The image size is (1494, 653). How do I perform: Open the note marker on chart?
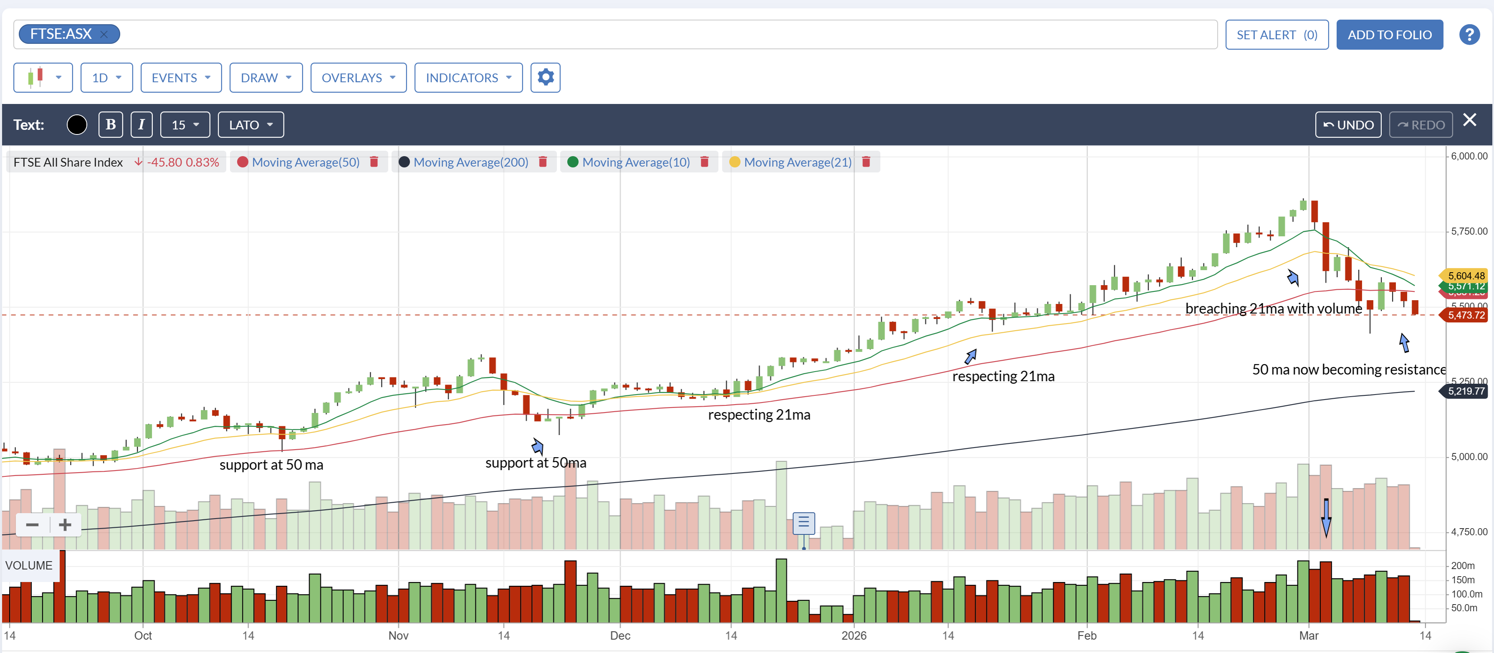803,523
